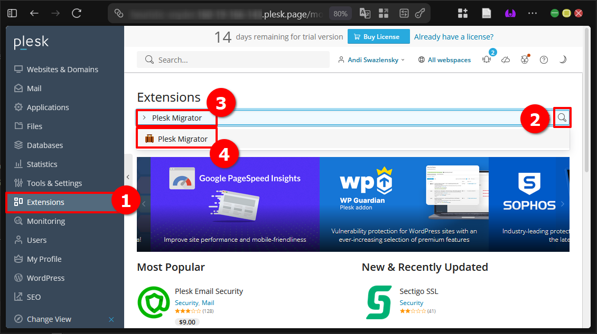Open the notifications bell with 2 alerts

tap(486, 60)
